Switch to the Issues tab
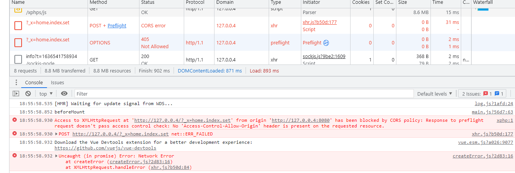This screenshot has height=173, width=515. (x=58, y=82)
